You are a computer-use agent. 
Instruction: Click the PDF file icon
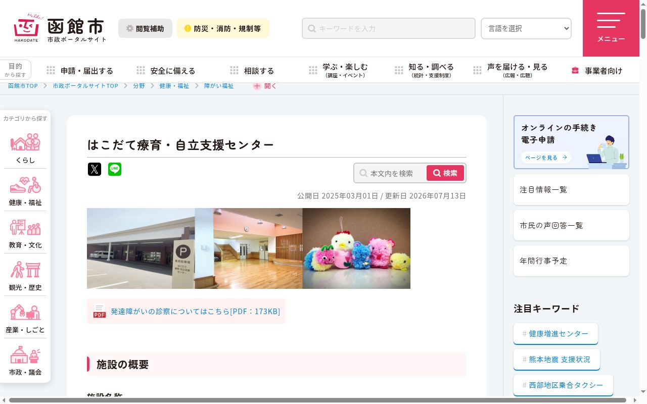coord(100,311)
